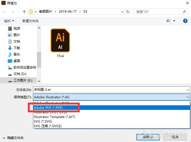Select 下载 in navigation pane
The width and height of the screenshot is (191, 142).
(x=17, y=48)
